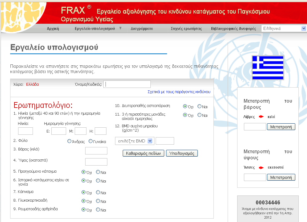This screenshot has height=222, width=307.
Task: Choose Όχι for 3 ή περισσότερες μονάδες αλκοόλ
Action: tap(185, 115)
